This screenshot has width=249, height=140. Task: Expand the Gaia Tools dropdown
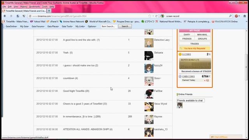coord(67,26)
